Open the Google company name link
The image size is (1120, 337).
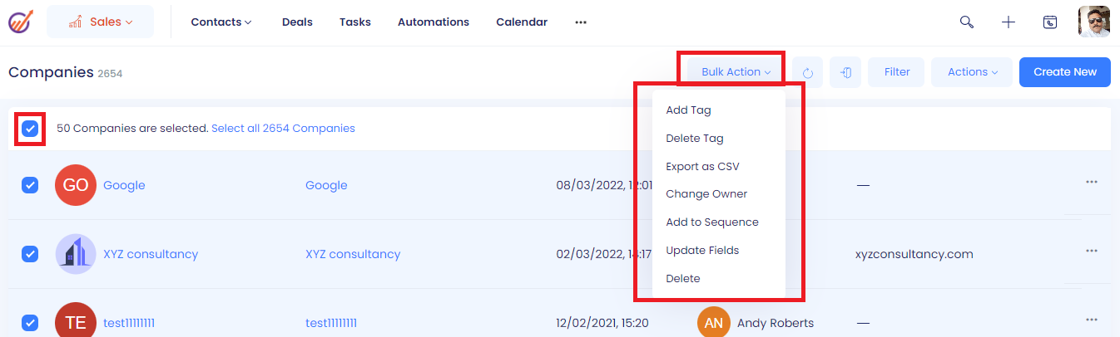pyautogui.click(x=124, y=185)
